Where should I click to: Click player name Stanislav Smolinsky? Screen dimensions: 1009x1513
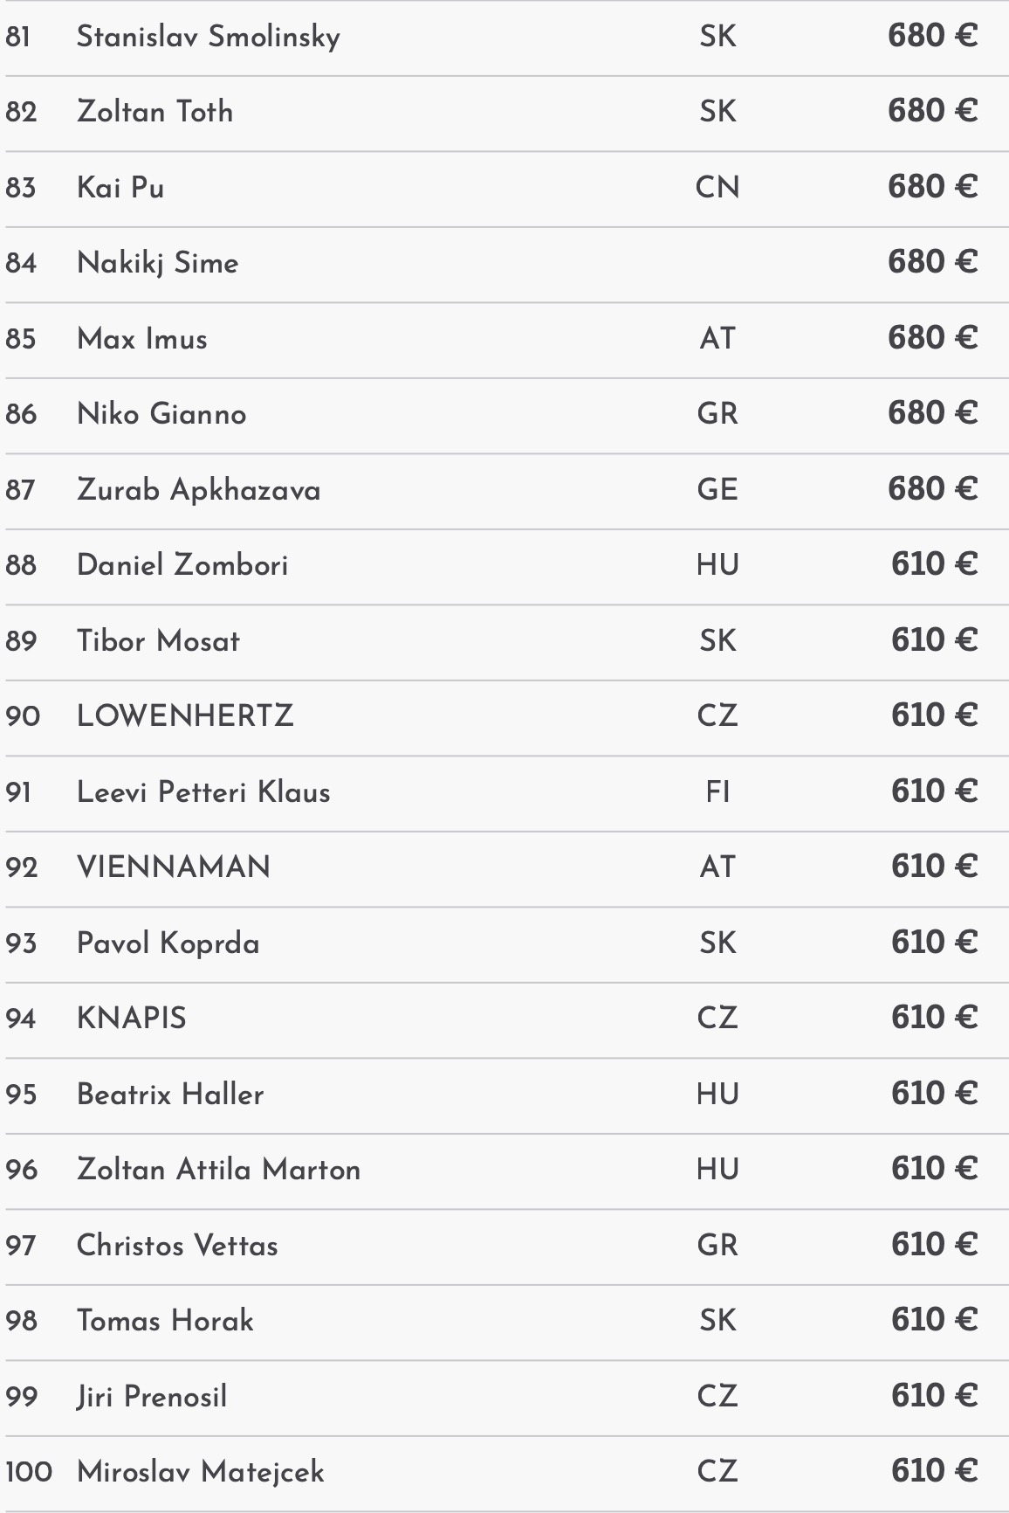coord(208,37)
